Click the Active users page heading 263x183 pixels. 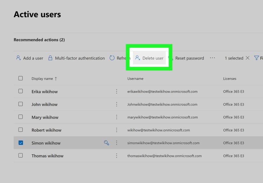pyautogui.click(x=37, y=14)
